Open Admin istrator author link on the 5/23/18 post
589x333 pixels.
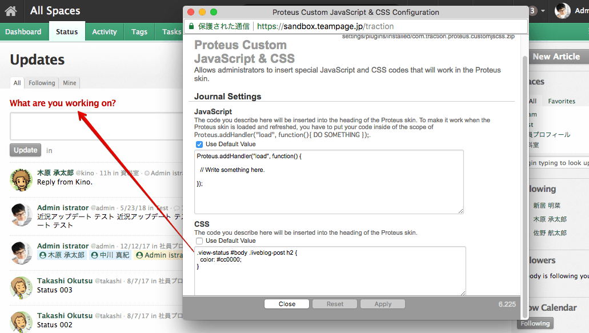pyautogui.click(x=63, y=208)
